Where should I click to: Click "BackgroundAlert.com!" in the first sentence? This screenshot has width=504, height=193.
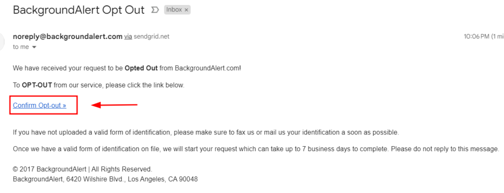(208, 68)
